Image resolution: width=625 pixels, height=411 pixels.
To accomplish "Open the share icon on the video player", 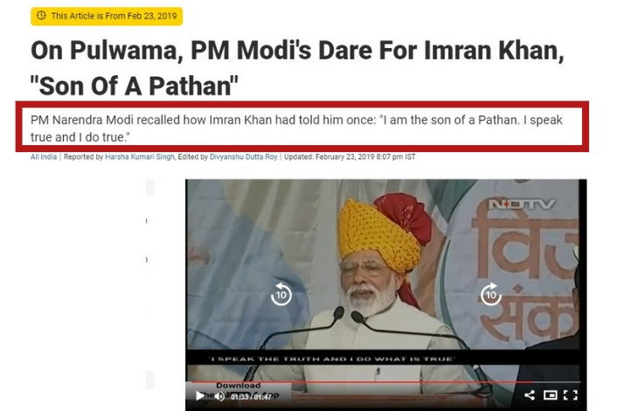I will pos(530,395).
